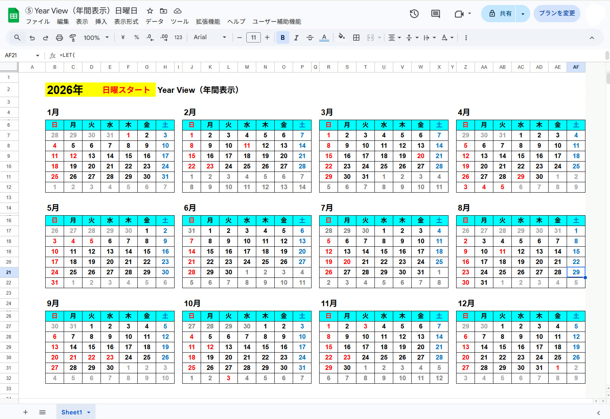Click the 共有 share button

point(499,14)
